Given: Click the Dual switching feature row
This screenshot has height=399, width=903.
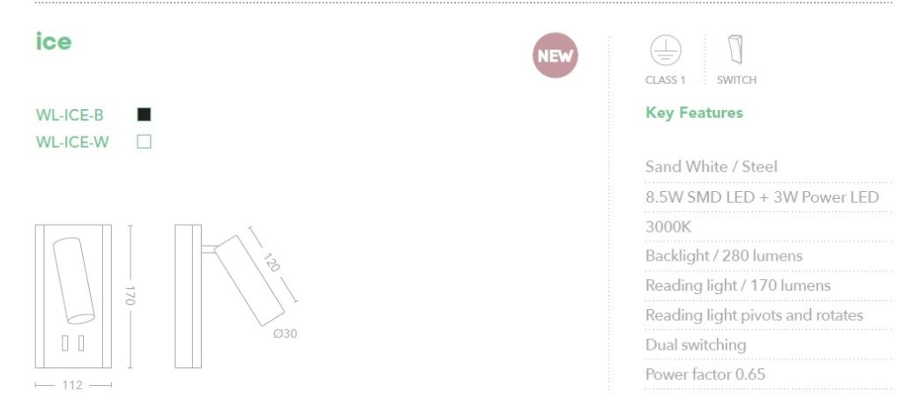Looking at the screenshot, I should [768, 345].
